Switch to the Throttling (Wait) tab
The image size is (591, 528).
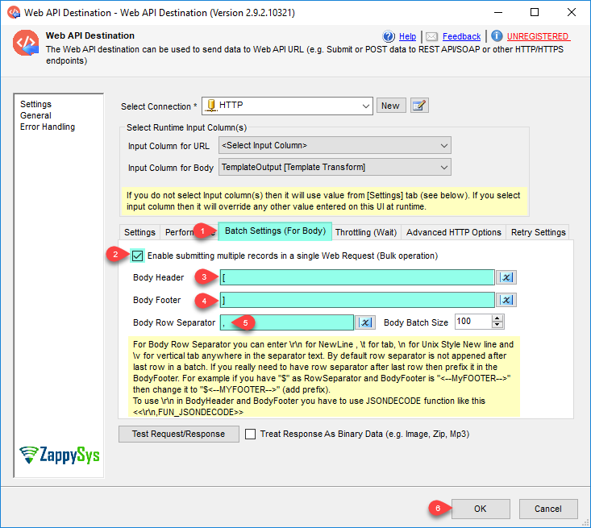[x=366, y=232]
